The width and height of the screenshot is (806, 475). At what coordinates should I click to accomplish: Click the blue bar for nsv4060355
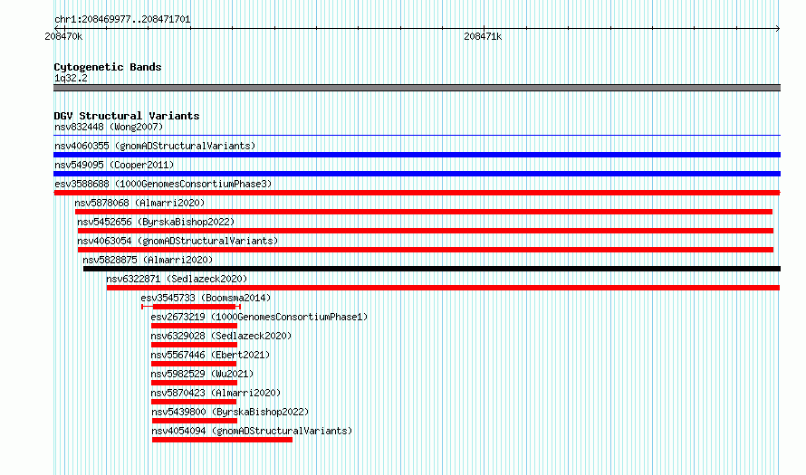point(417,155)
